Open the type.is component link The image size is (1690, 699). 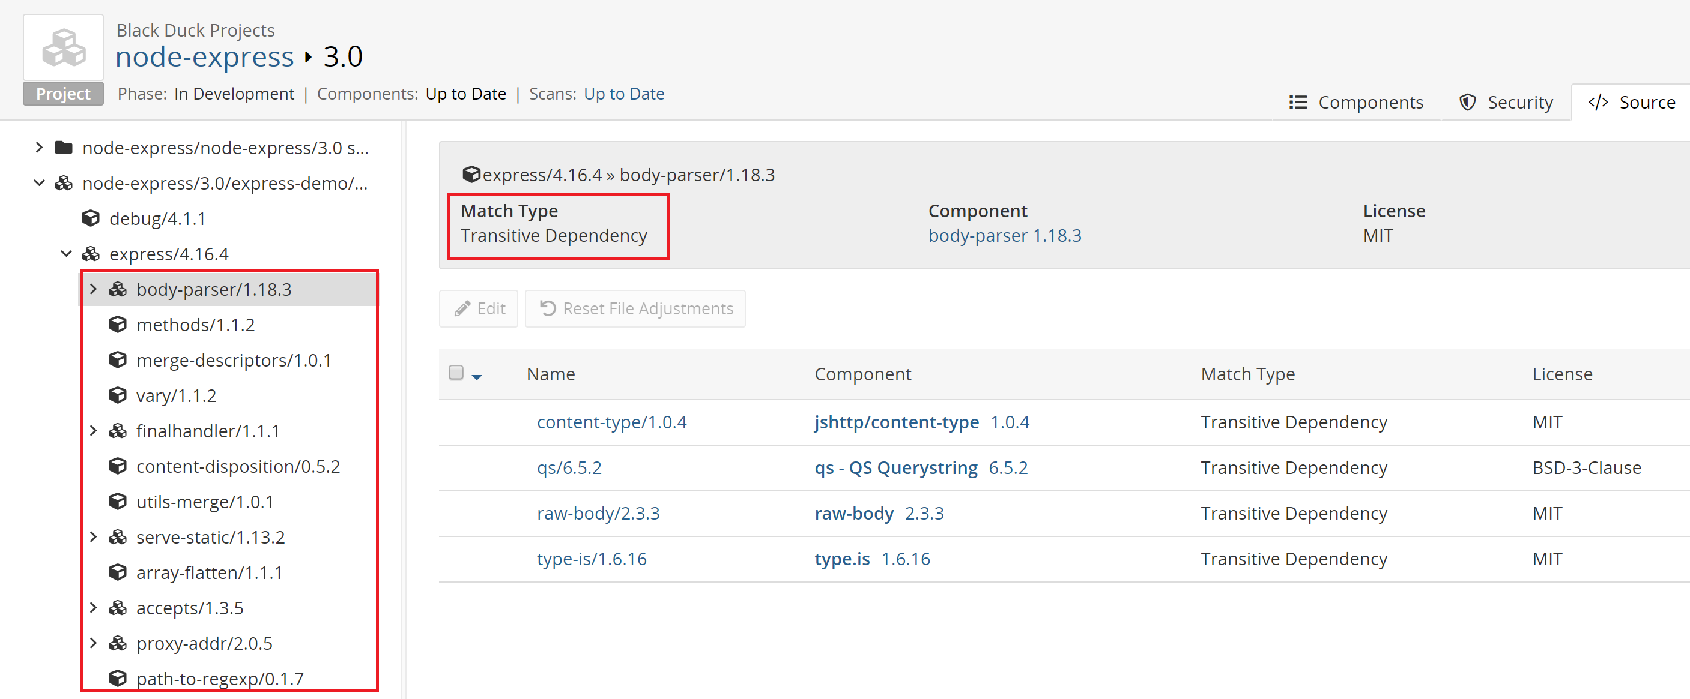[x=842, y=559]
